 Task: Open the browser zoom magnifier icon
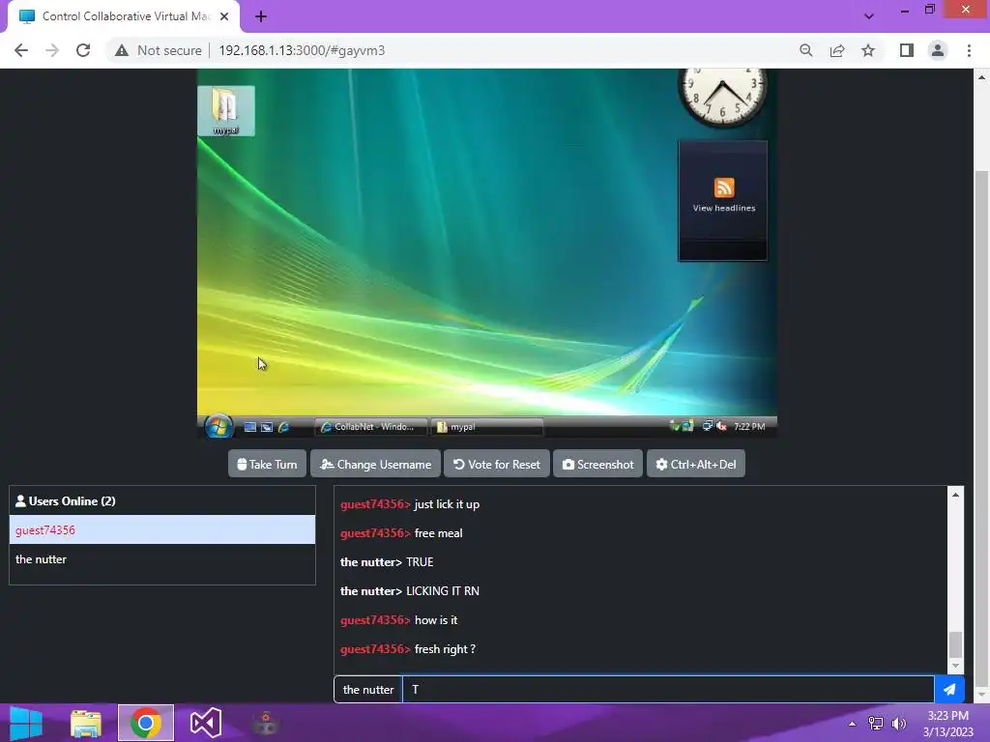[x=805, y=50]
